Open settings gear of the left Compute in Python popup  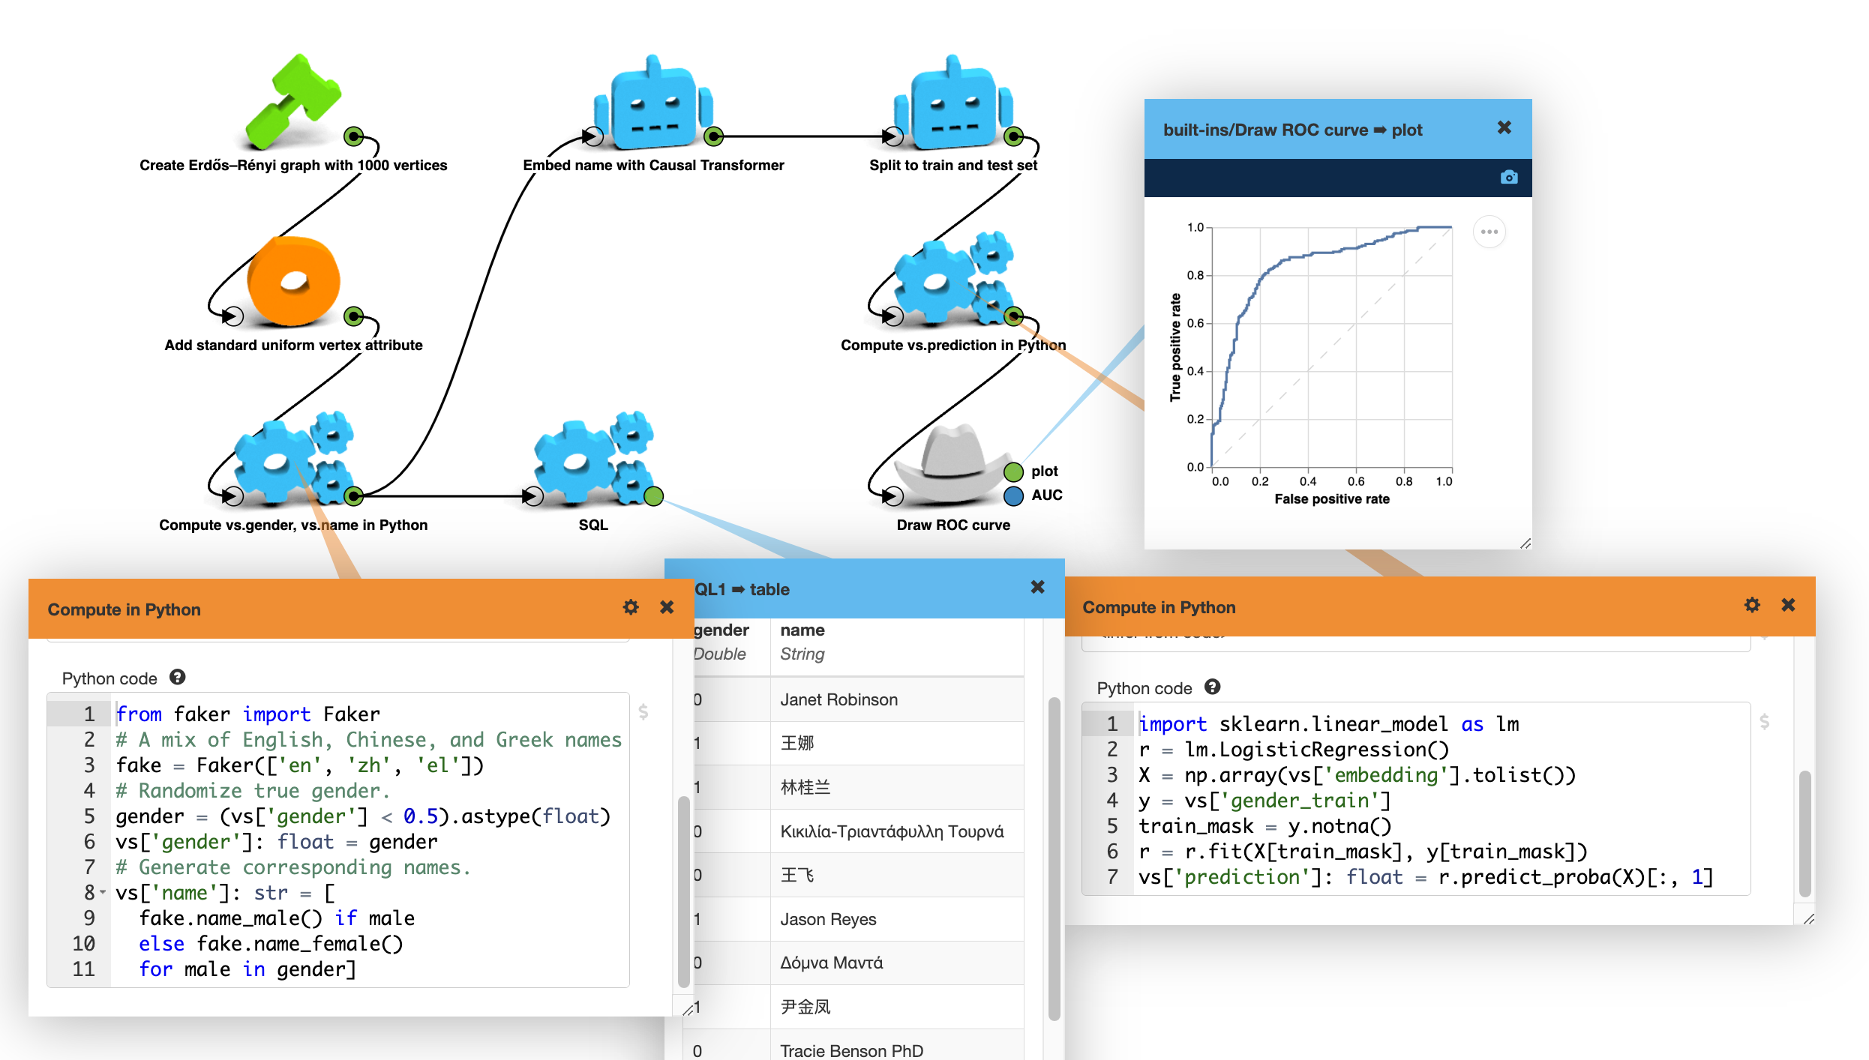[x=631, y=607]
